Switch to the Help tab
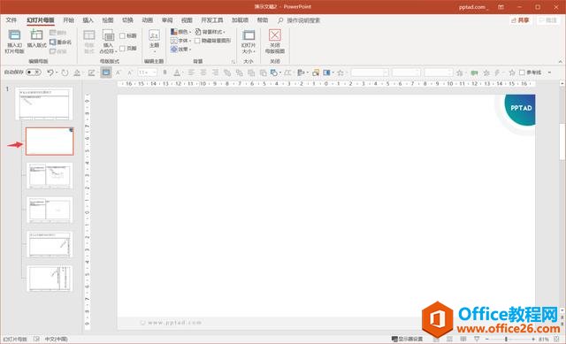The image size is (566, 344). 263,20
